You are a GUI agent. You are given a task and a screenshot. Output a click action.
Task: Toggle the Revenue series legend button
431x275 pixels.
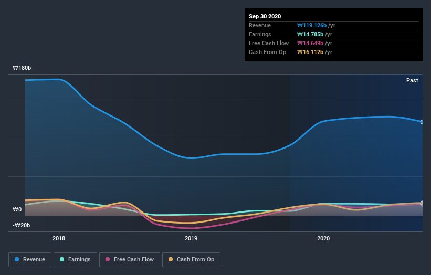(x=30, y=260)
